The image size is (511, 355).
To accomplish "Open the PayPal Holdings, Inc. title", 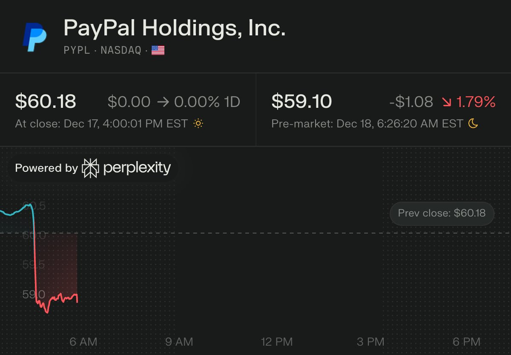I will pyautogui.click(x=174, y=29).
